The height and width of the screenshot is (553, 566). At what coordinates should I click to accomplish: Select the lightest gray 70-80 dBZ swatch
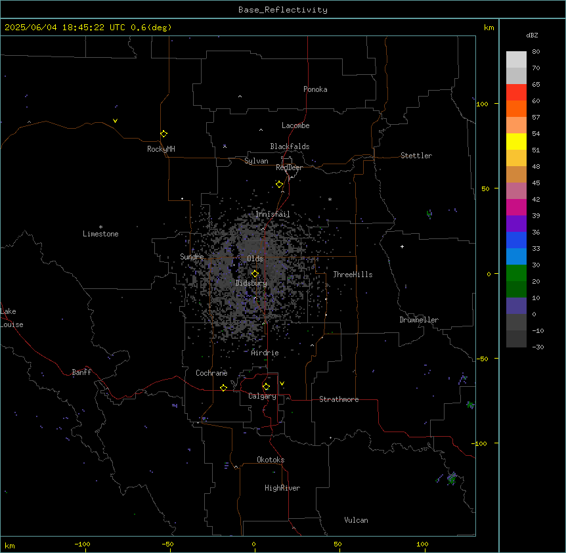coord(516,60)
